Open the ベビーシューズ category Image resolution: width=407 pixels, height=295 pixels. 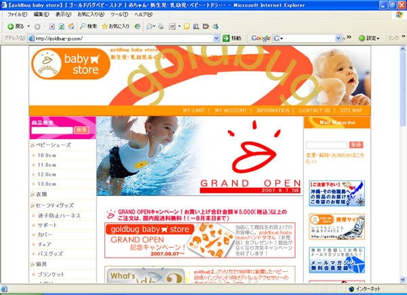click(53, 145)
